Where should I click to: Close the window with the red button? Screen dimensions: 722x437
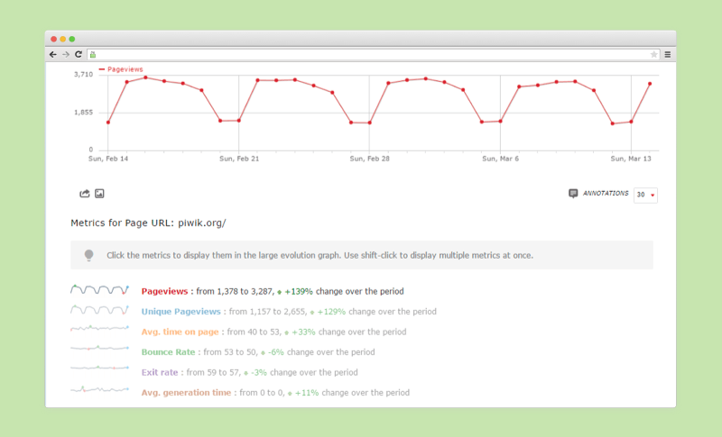[54, 39]
